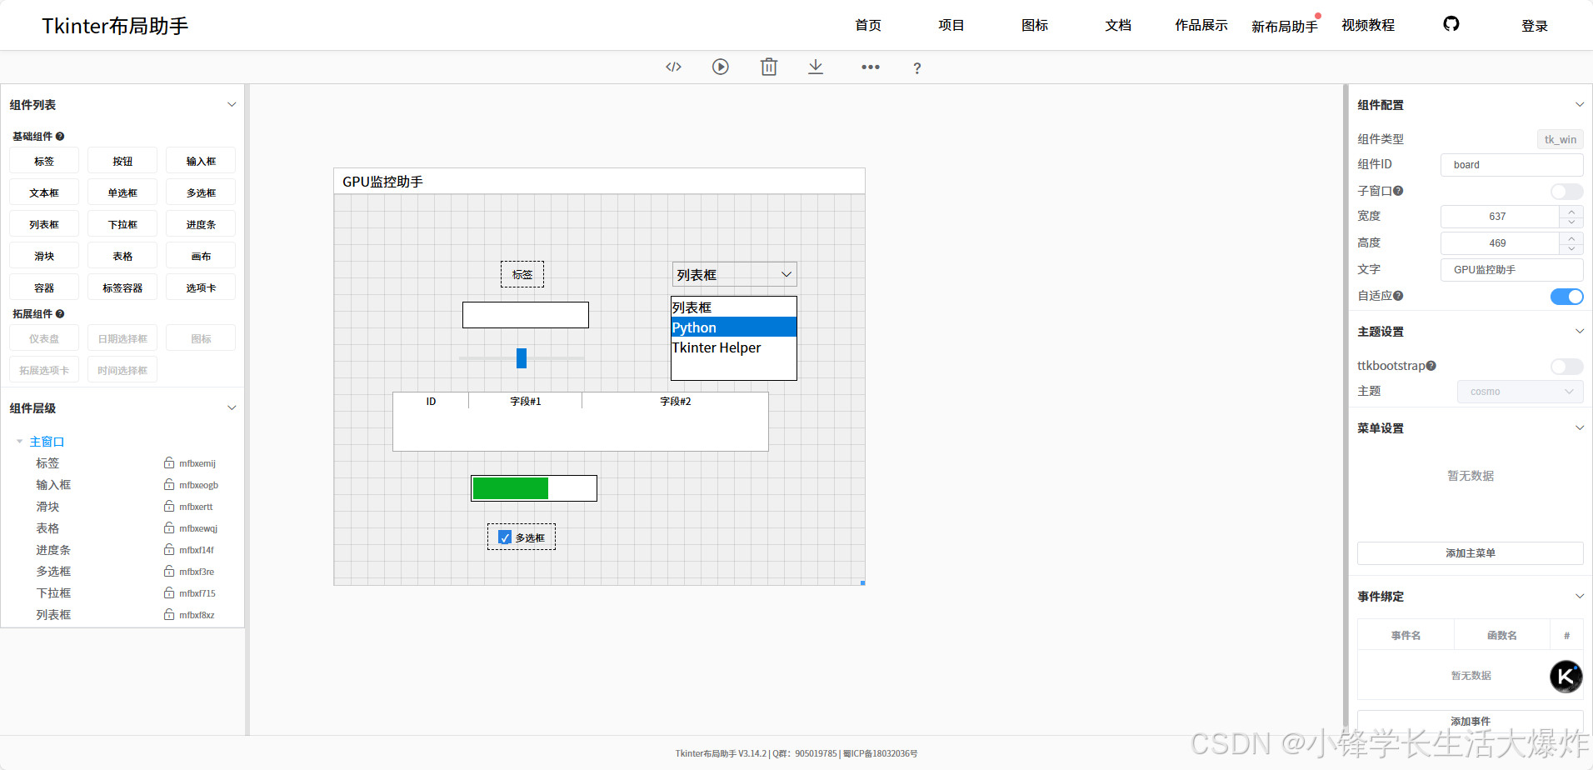Screen dimensions: 1593x770
Task: Collapse the 组件配置 section
Action: (1579, 105)
